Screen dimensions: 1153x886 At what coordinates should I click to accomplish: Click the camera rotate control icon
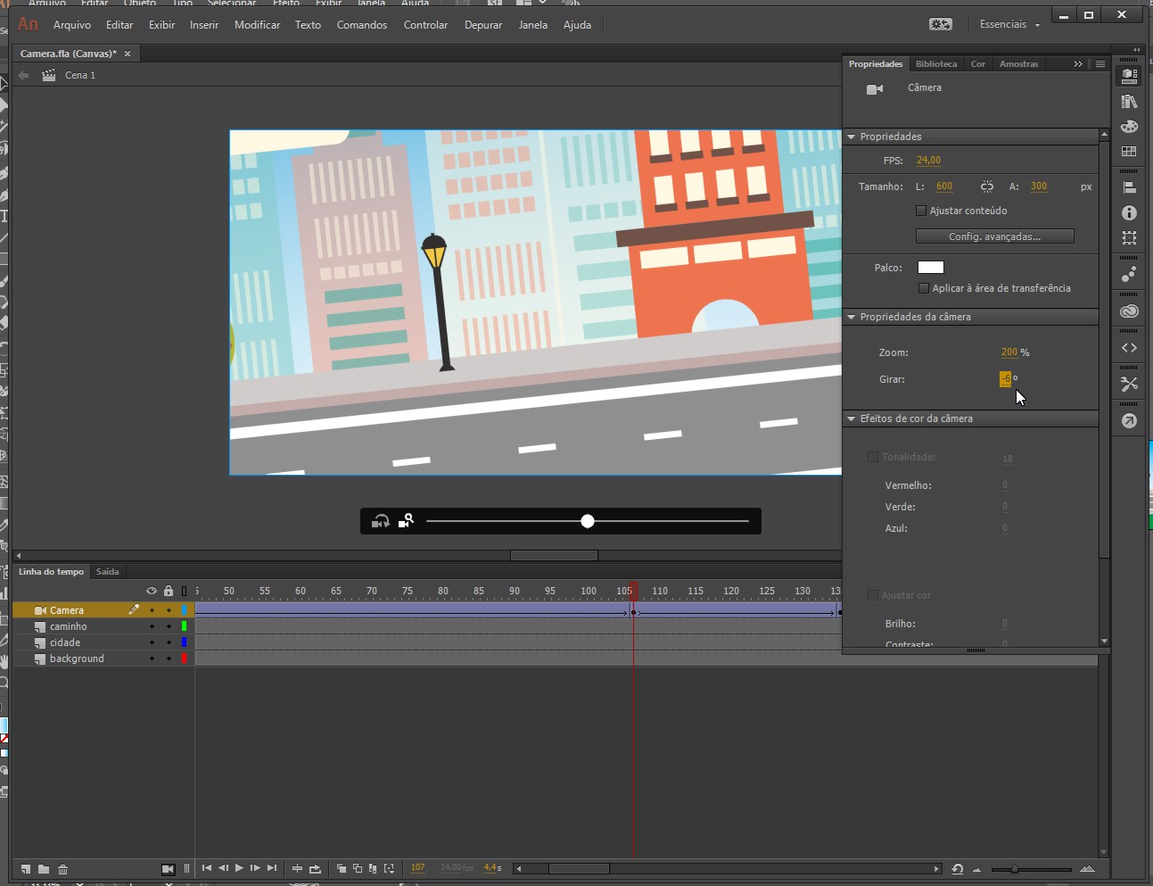pyautogui.click(x=381, y=521)
